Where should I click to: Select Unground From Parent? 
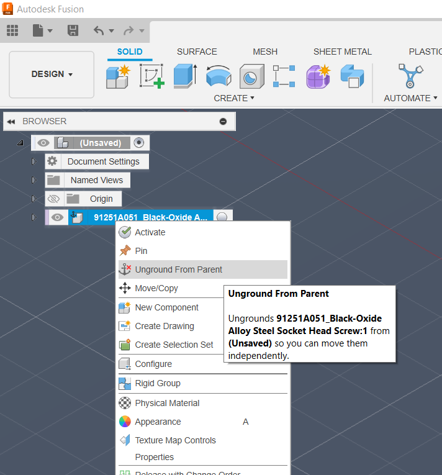pyautogui.click(x=202, y=269)
